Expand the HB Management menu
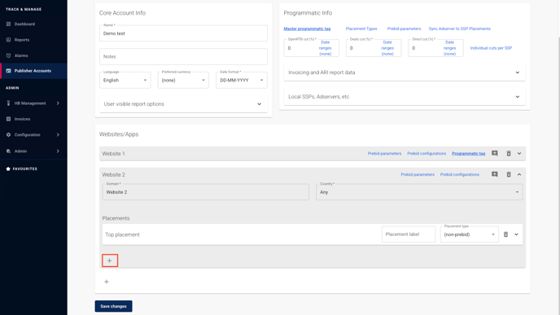 point(33,103)
